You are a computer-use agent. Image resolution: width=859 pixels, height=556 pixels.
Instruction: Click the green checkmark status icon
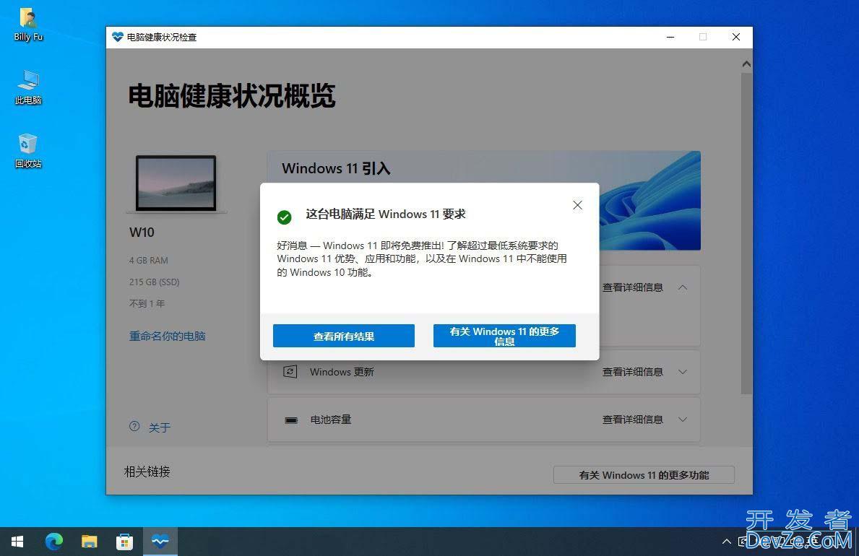[285, 217]
